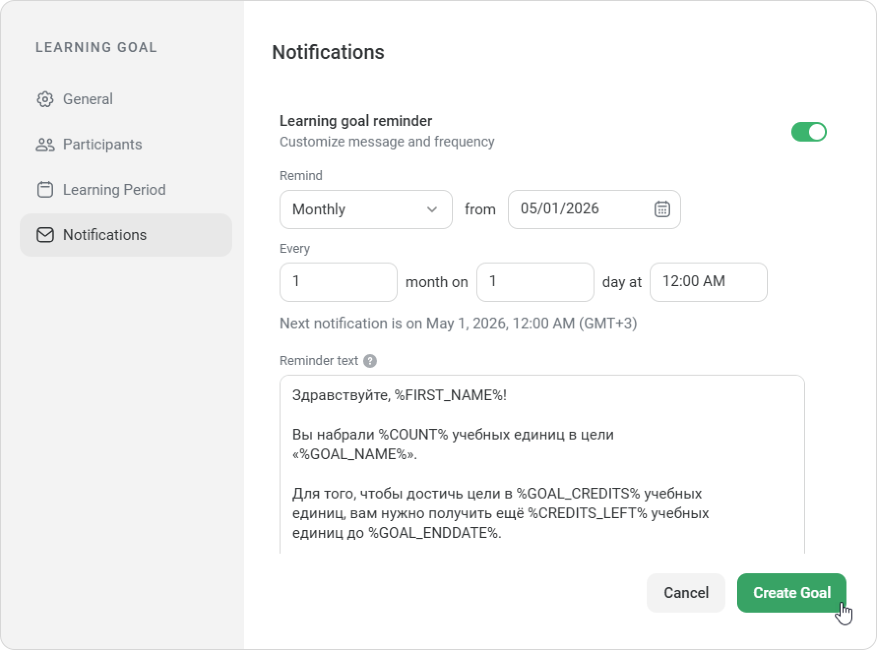
Task: Click the chevron in Remind dropdown
Action: pyautogui.click(x=432, y=209)
